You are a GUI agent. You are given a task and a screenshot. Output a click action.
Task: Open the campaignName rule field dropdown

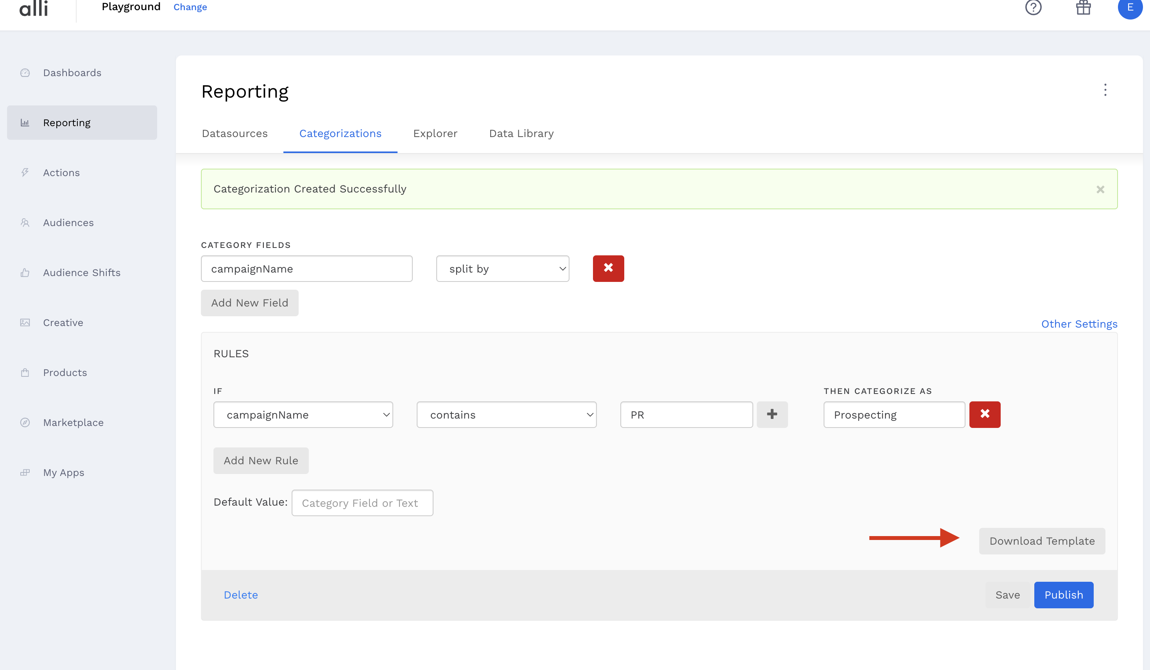(303, 414)
